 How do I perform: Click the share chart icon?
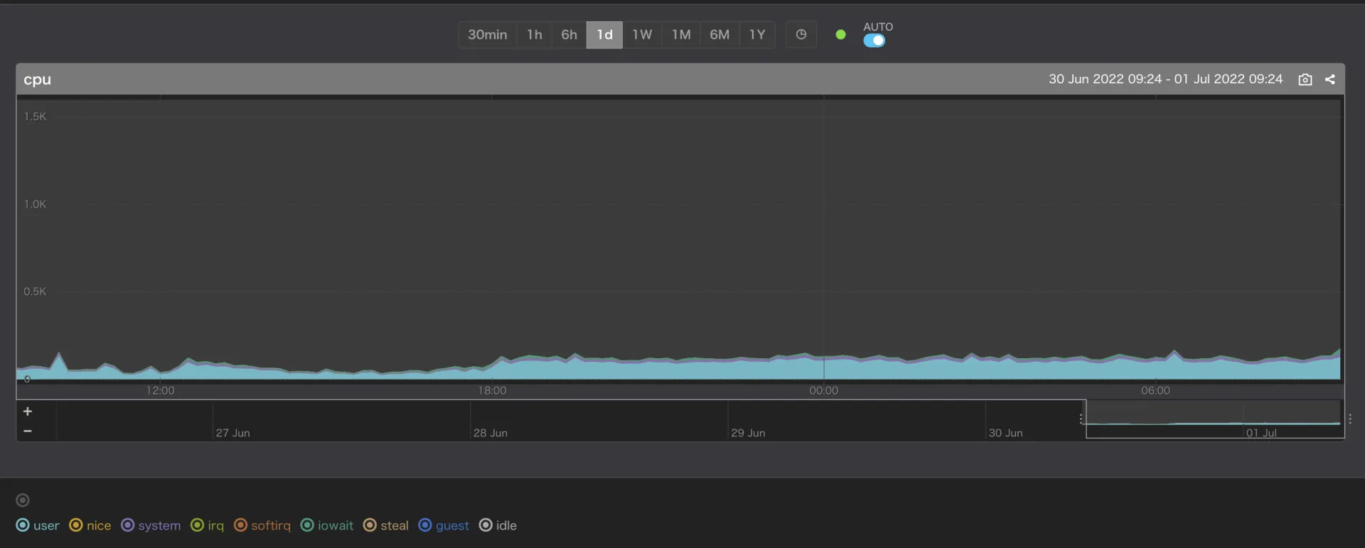1330,80
